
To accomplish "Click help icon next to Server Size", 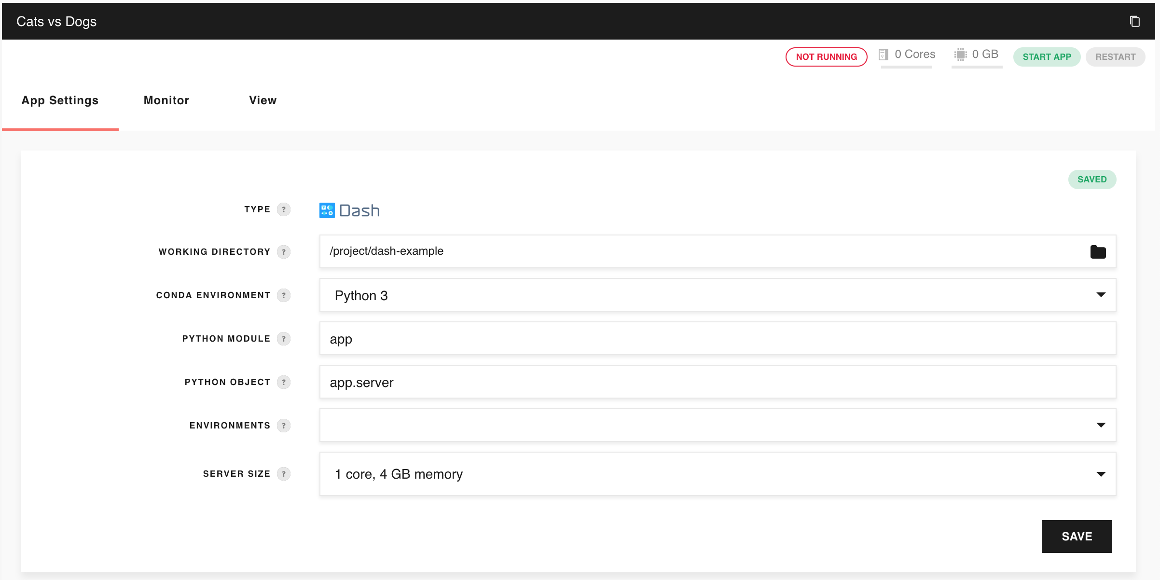I will coord(284,474).
